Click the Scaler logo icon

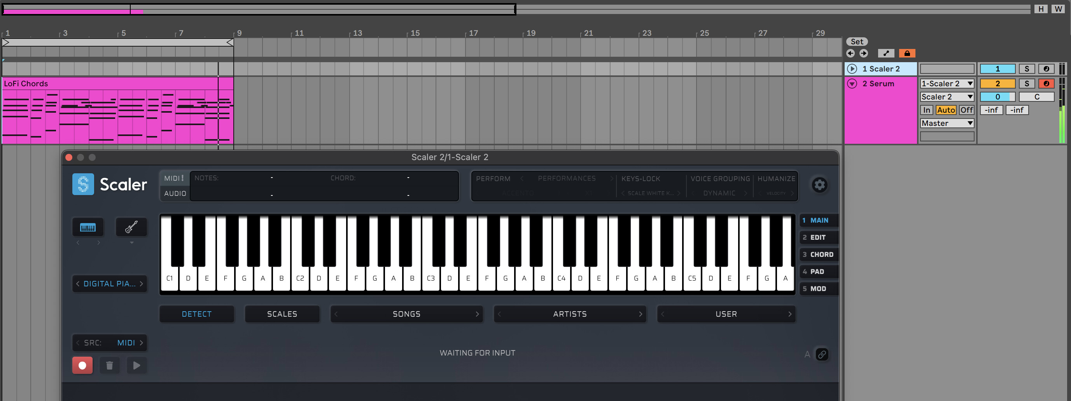pos(83,184)
